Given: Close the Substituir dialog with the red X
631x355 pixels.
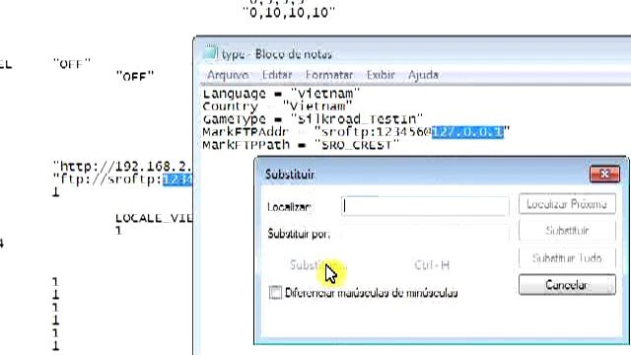Looking at the screenshot, I should [x=604, y=174].
